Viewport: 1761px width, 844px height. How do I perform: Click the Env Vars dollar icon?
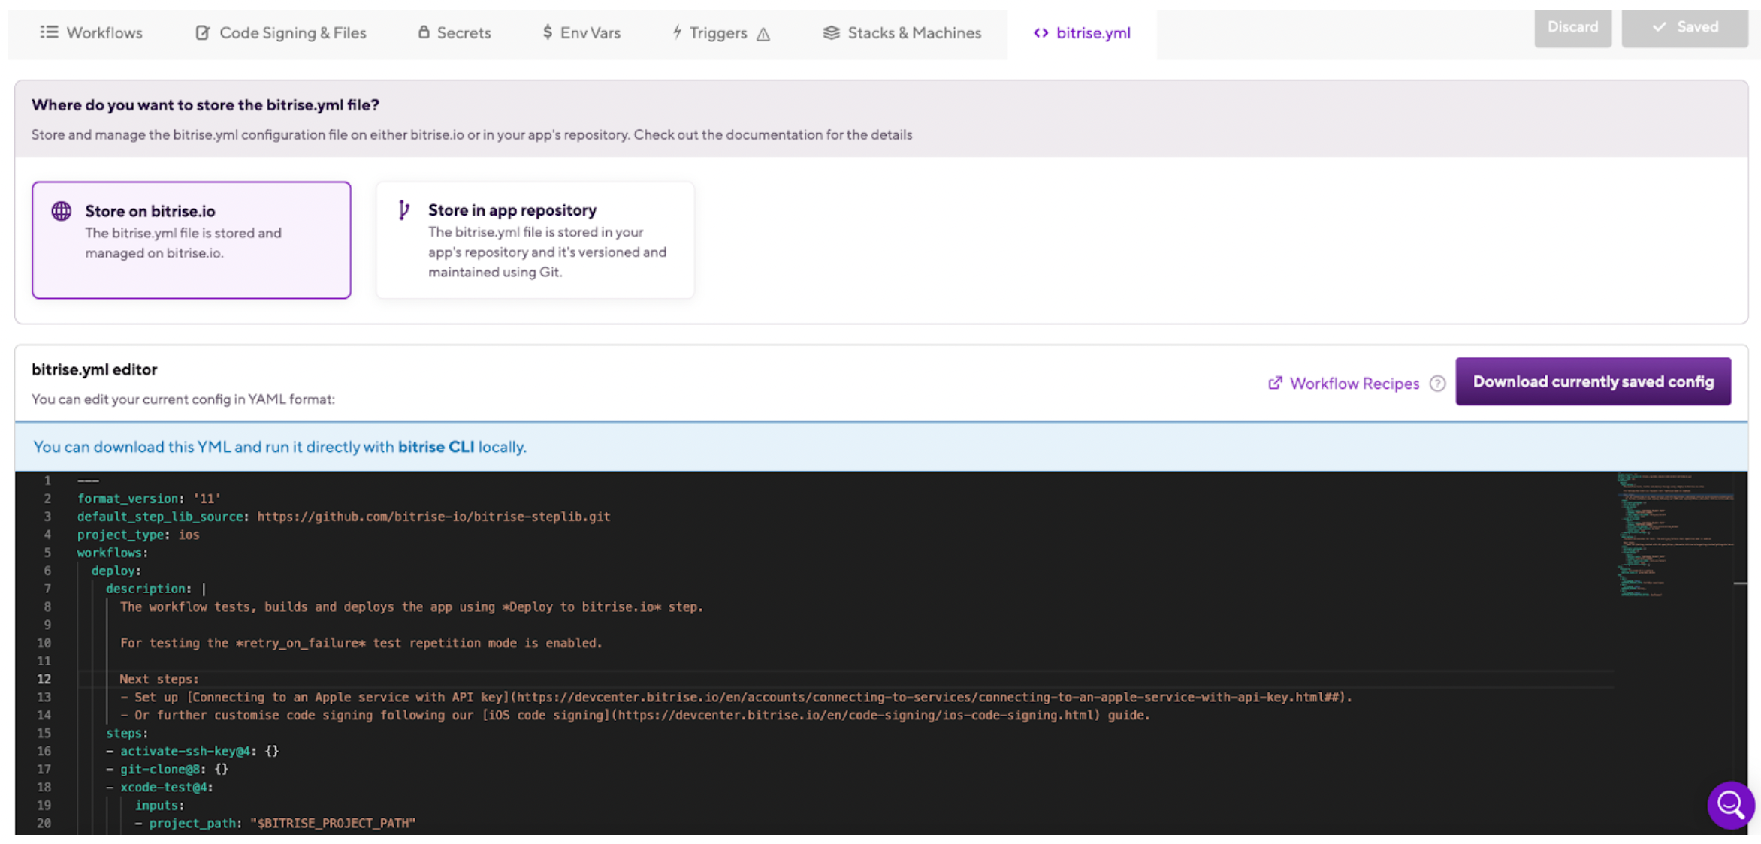click(x=548, y=32)
